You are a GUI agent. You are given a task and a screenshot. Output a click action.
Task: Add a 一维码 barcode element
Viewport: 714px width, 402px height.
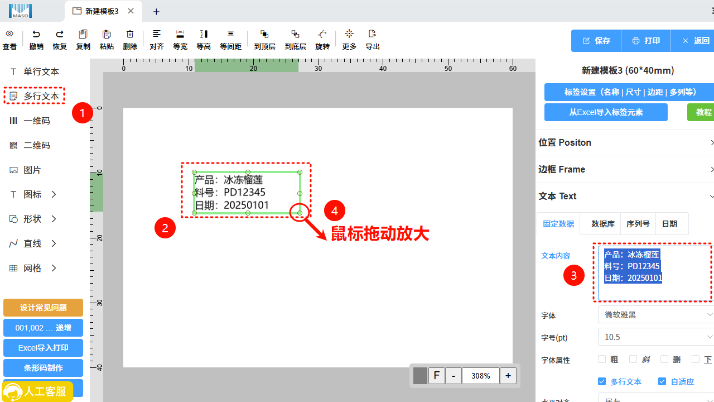pos(30,121)
